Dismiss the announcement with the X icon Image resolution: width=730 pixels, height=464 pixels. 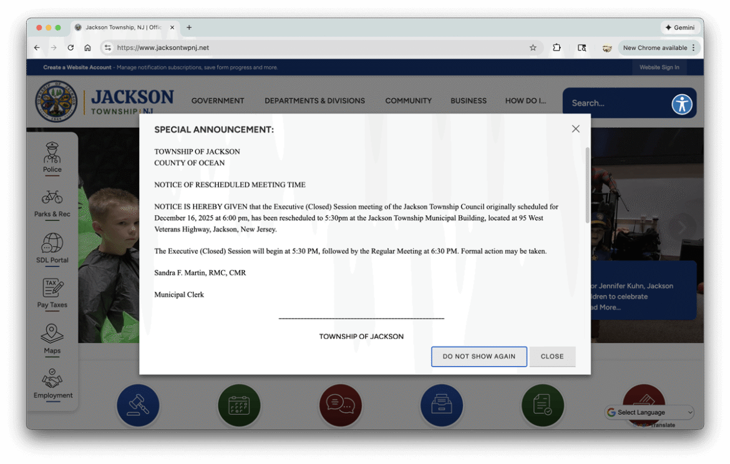click(x=575, y=129)
